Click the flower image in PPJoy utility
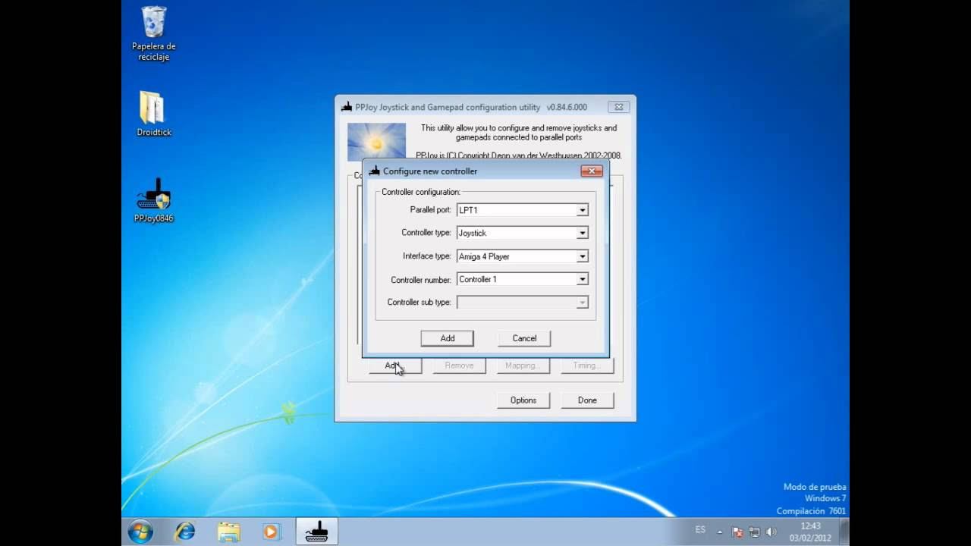Viewport: 971px width, 546px height. [376, 141]
